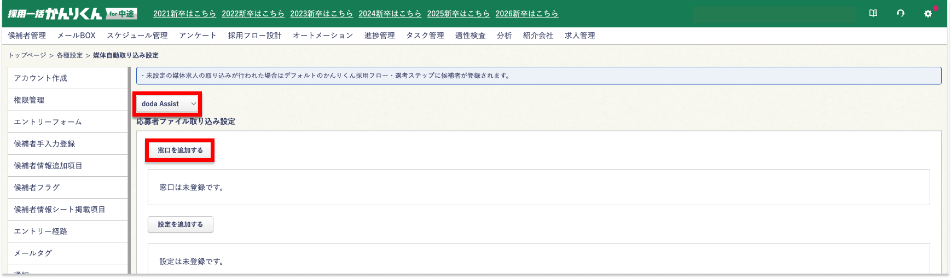Go to 採用フロー設計 menu

coord(254,36)
